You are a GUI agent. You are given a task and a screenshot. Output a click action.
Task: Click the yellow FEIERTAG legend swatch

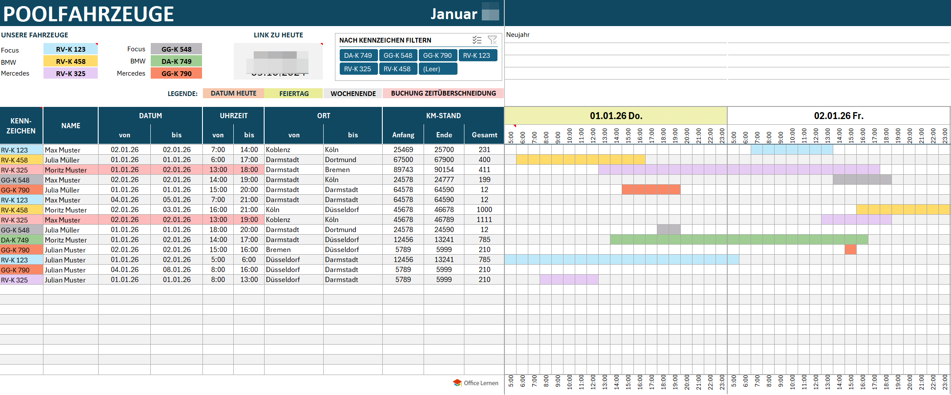(x=294, y=93)
